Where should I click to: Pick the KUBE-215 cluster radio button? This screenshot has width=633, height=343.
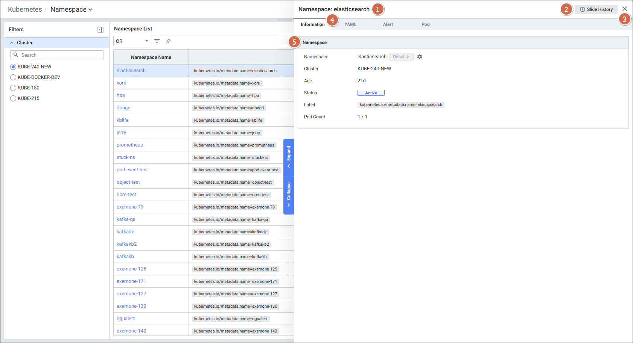click(13, 98)
